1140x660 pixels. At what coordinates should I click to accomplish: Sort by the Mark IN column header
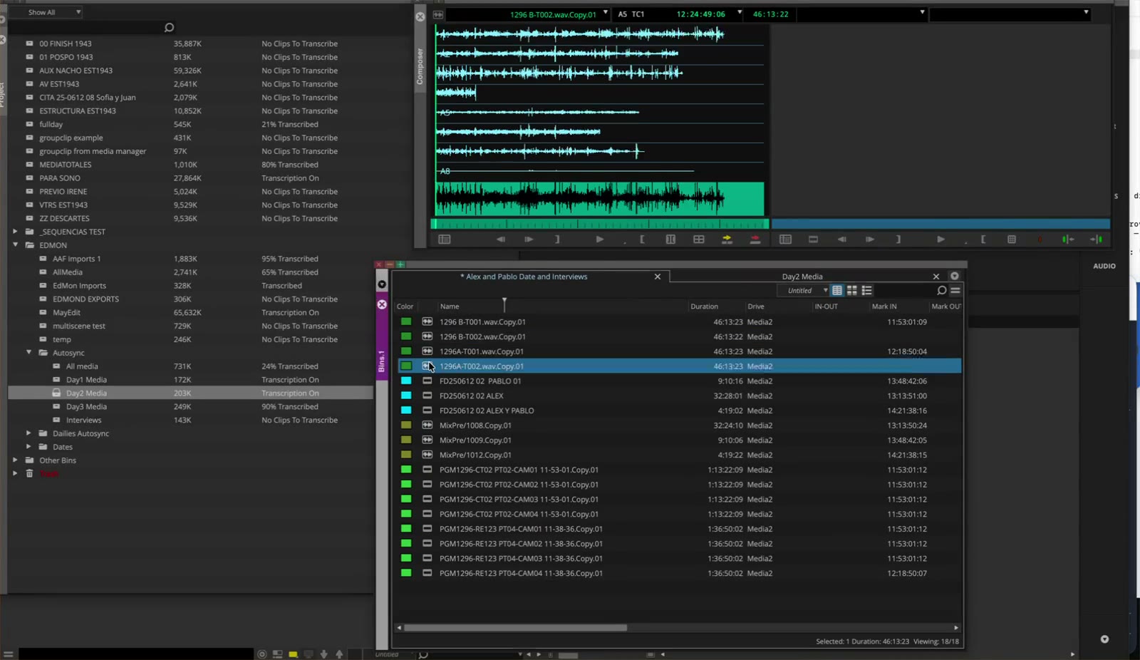pos(884,306)
